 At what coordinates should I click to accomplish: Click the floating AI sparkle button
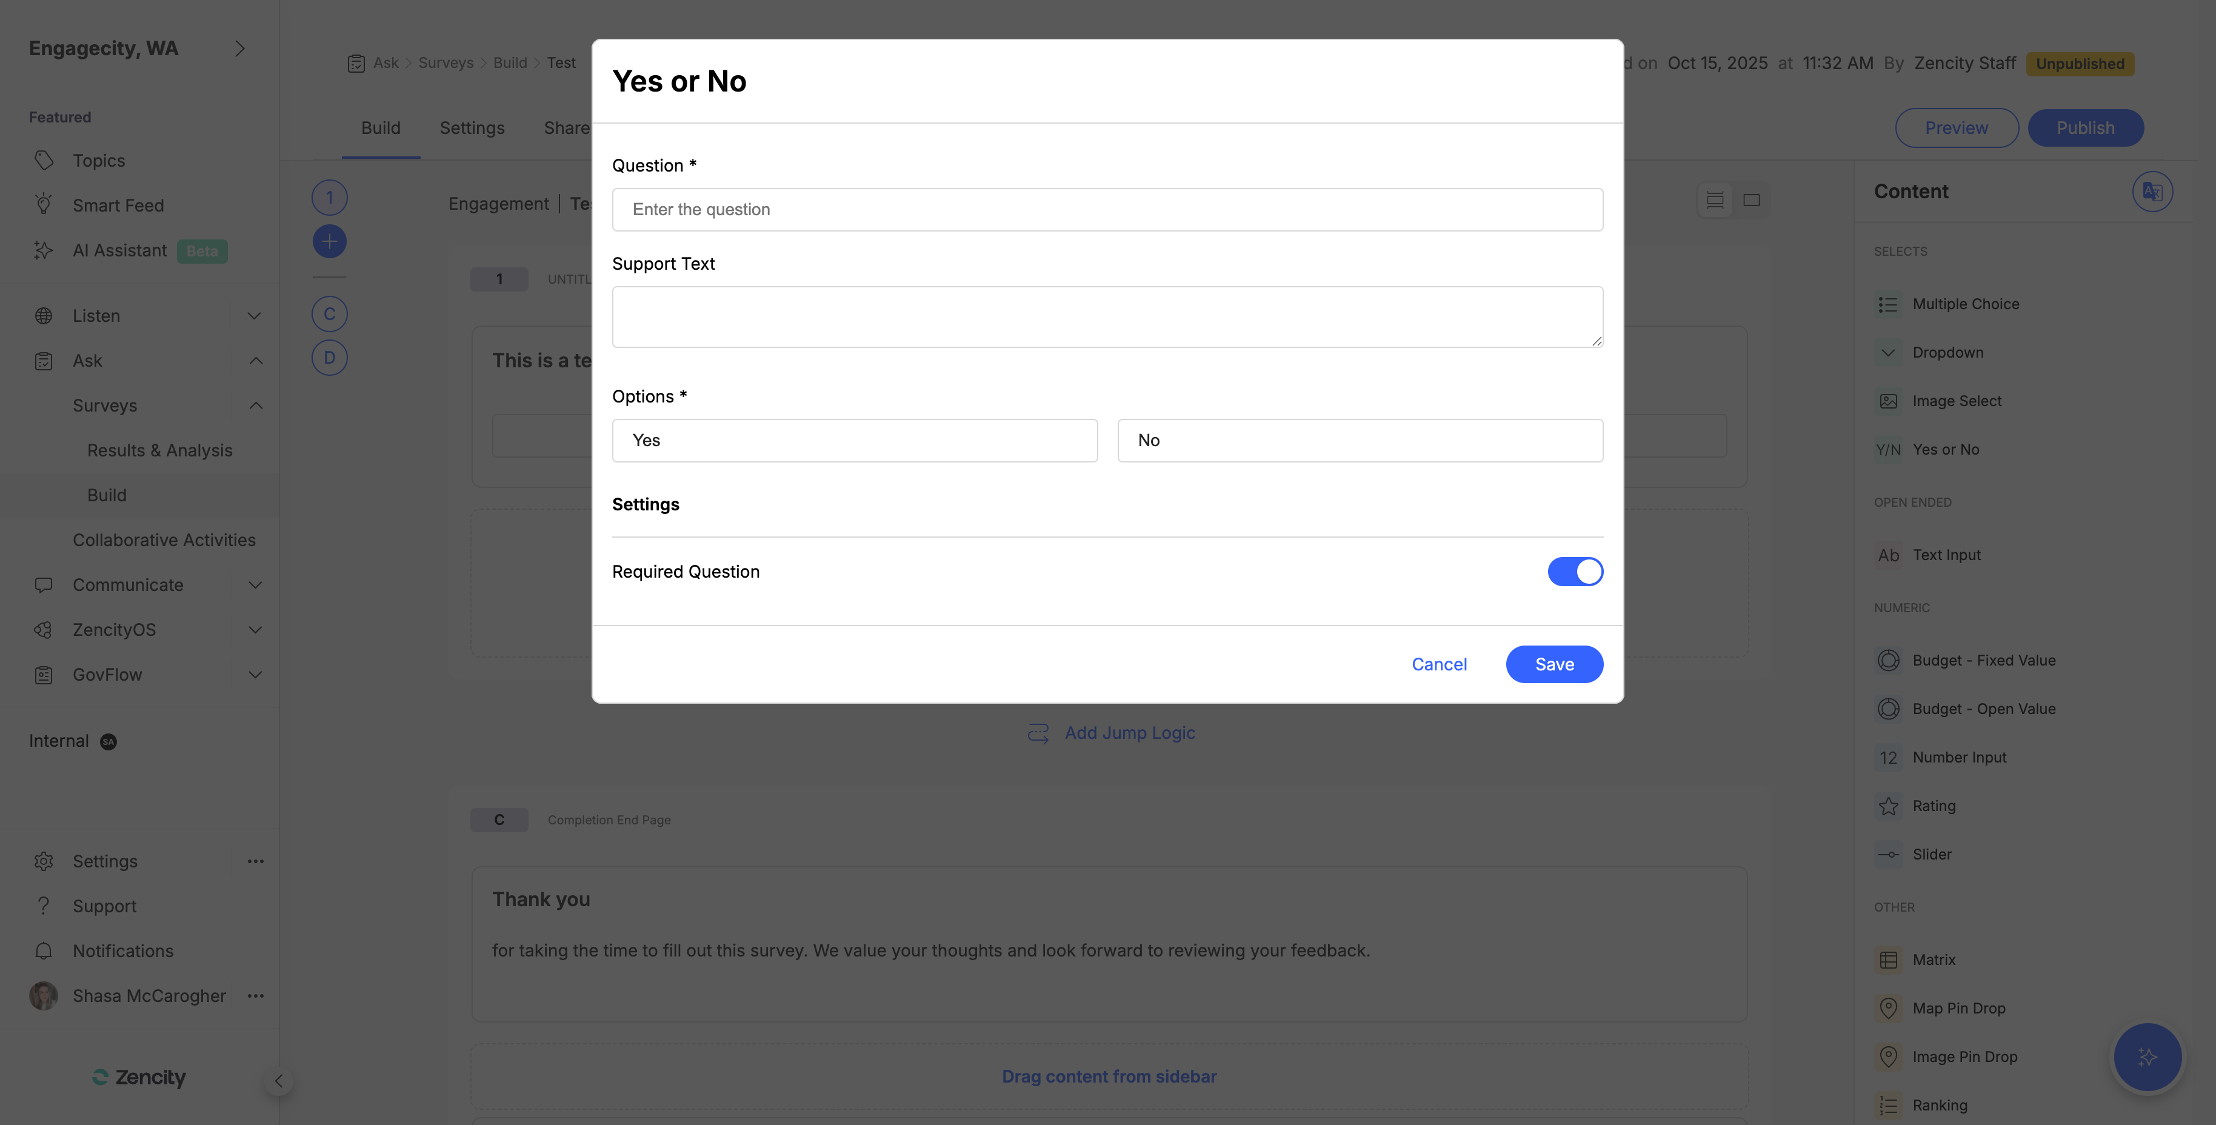(2147, 1057)
